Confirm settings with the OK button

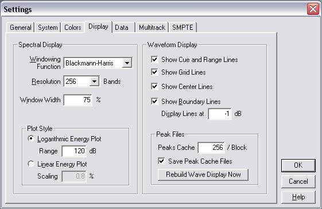pos(298,165)
